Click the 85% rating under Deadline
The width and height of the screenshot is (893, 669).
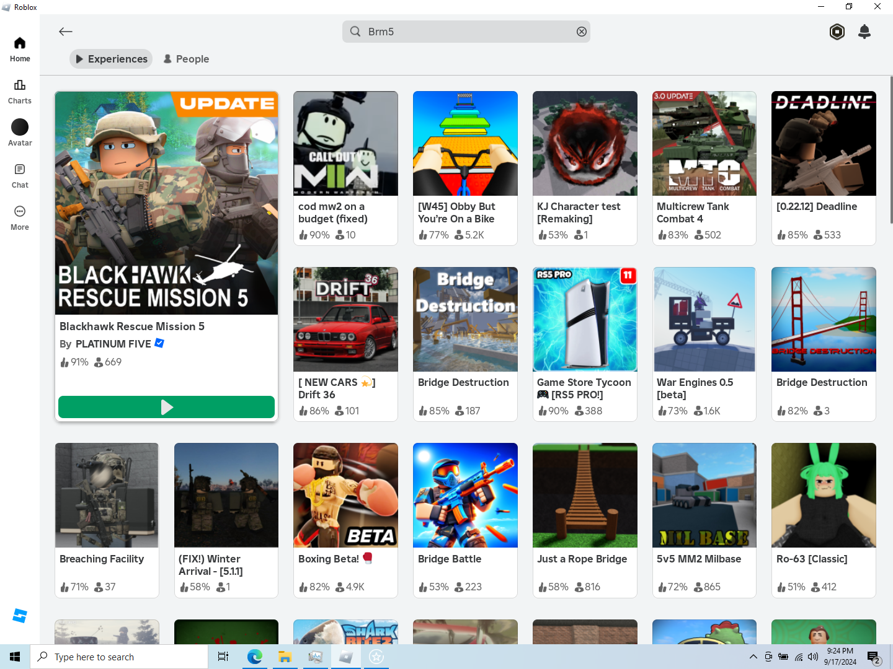793,235
